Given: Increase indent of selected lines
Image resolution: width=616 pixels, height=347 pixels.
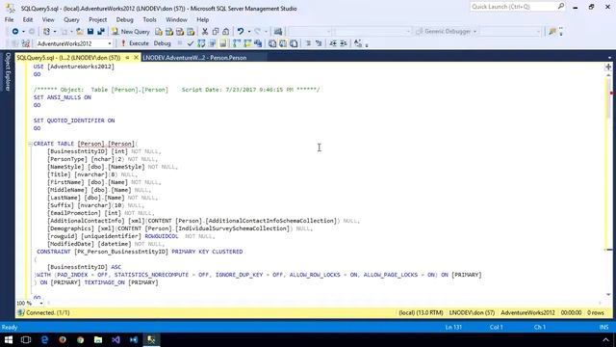Looking at the screenshot, I should [x=344, y=43].
